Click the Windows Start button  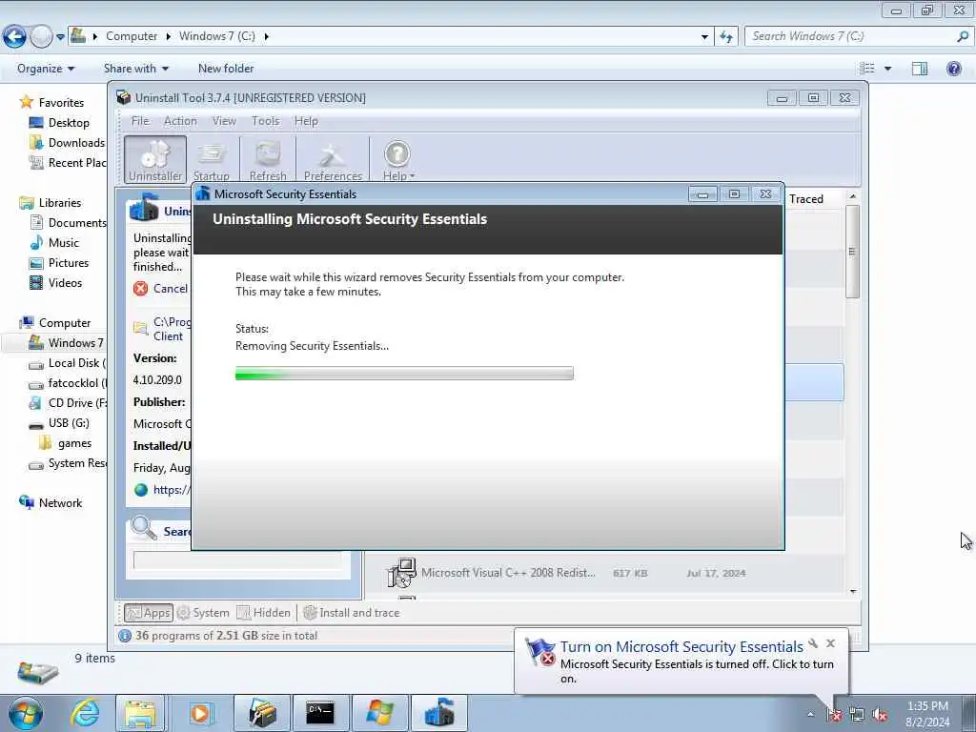(25, 713)
